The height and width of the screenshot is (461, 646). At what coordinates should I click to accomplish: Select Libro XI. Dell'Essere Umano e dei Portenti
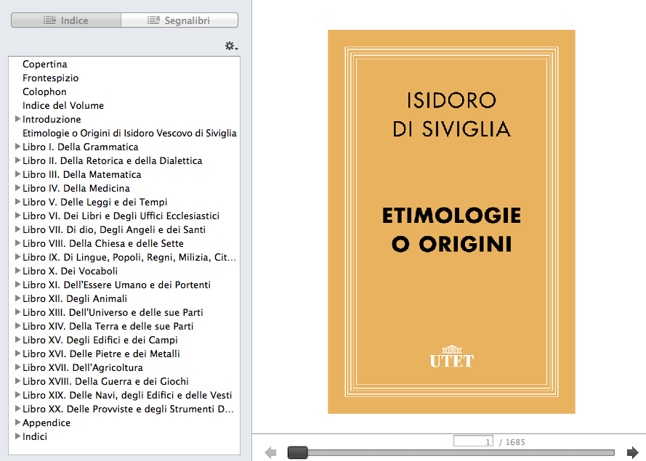116,285
